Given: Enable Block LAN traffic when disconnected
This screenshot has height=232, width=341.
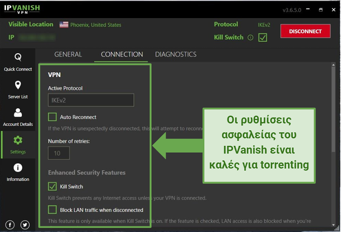Looking at the screenshot, I should click(x=52, y=210).
